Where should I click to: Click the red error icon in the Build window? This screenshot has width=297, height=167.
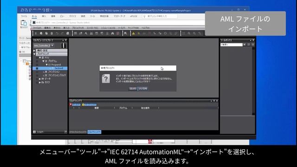[71, 104]
